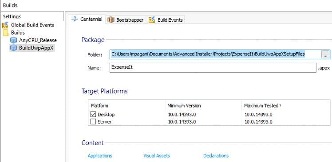Click the Target Platforms section heading
332x162 pixels.
click(x=105, y=91)
